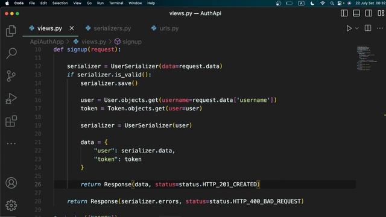Open the Manage gear settings icon
Image resolution: width=386 pixels, height=217 pixels.
[11, 205]
